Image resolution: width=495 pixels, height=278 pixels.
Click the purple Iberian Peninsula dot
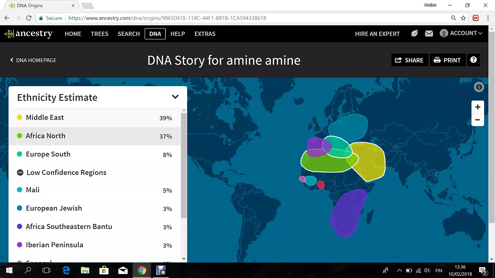tap(20, 245)
